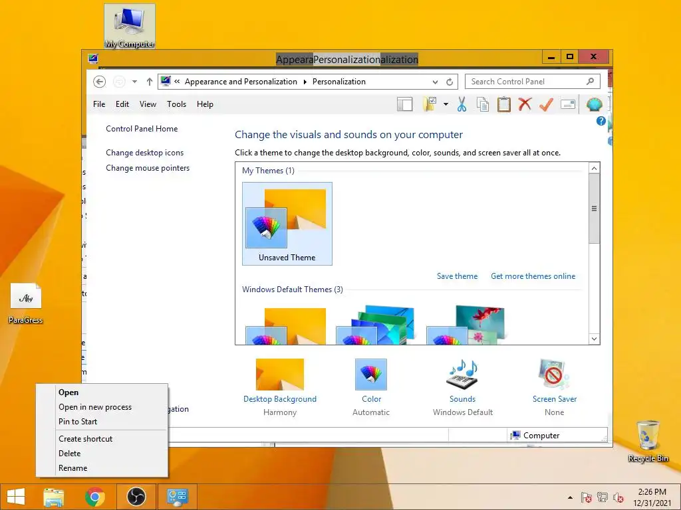Select the ParaGress desktop icon
The width and height of the screenshot is (681, 510).
26,303
